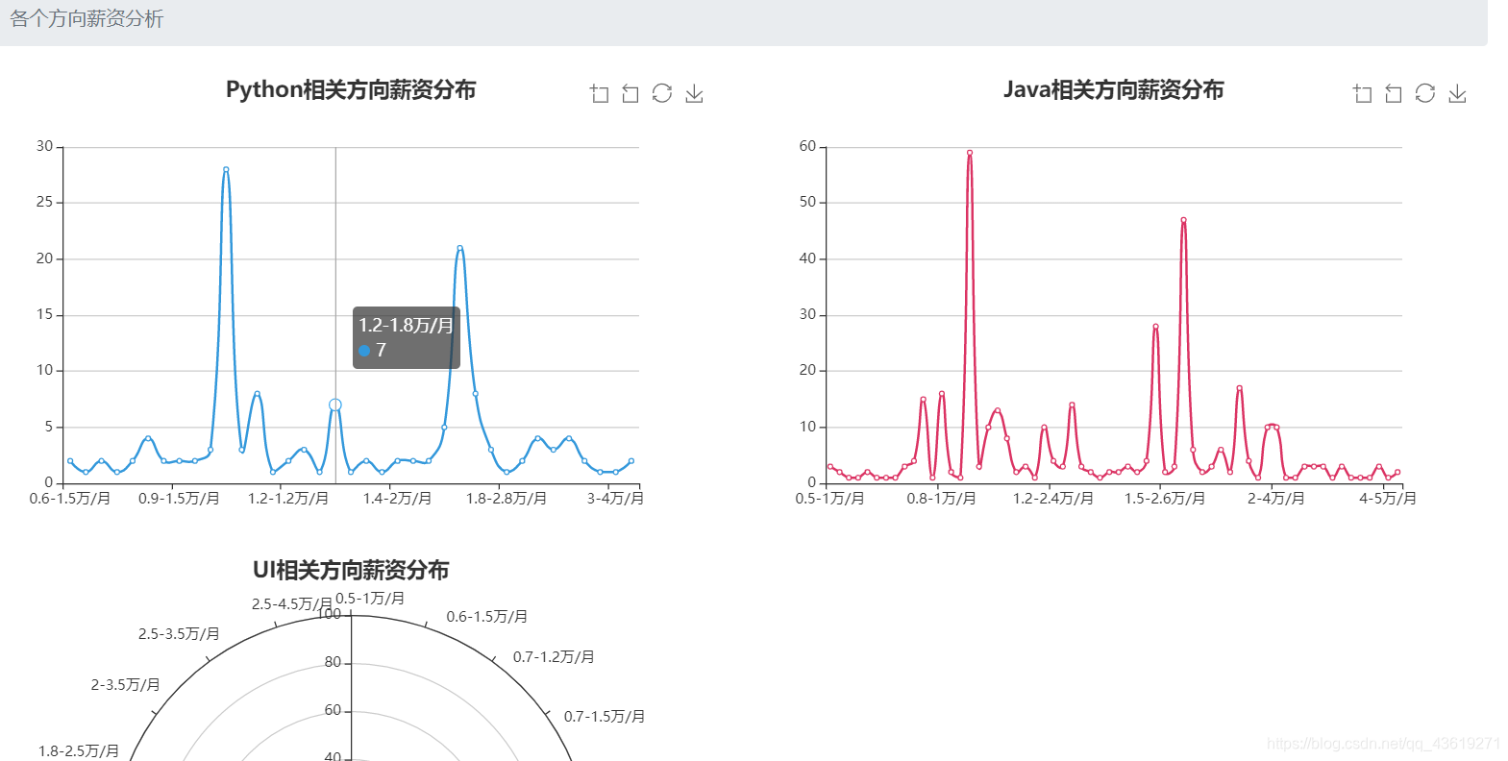The image size is (1508, 761).
Task: Click the Python axis label 1.2-1.2万/月
Action: click(x=288, y=498)
